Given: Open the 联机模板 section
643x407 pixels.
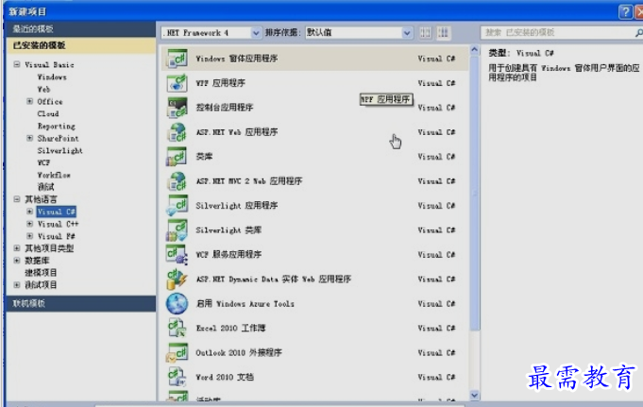Looking at the screenshot, I should pyautogui.click(x=81, y=304).
